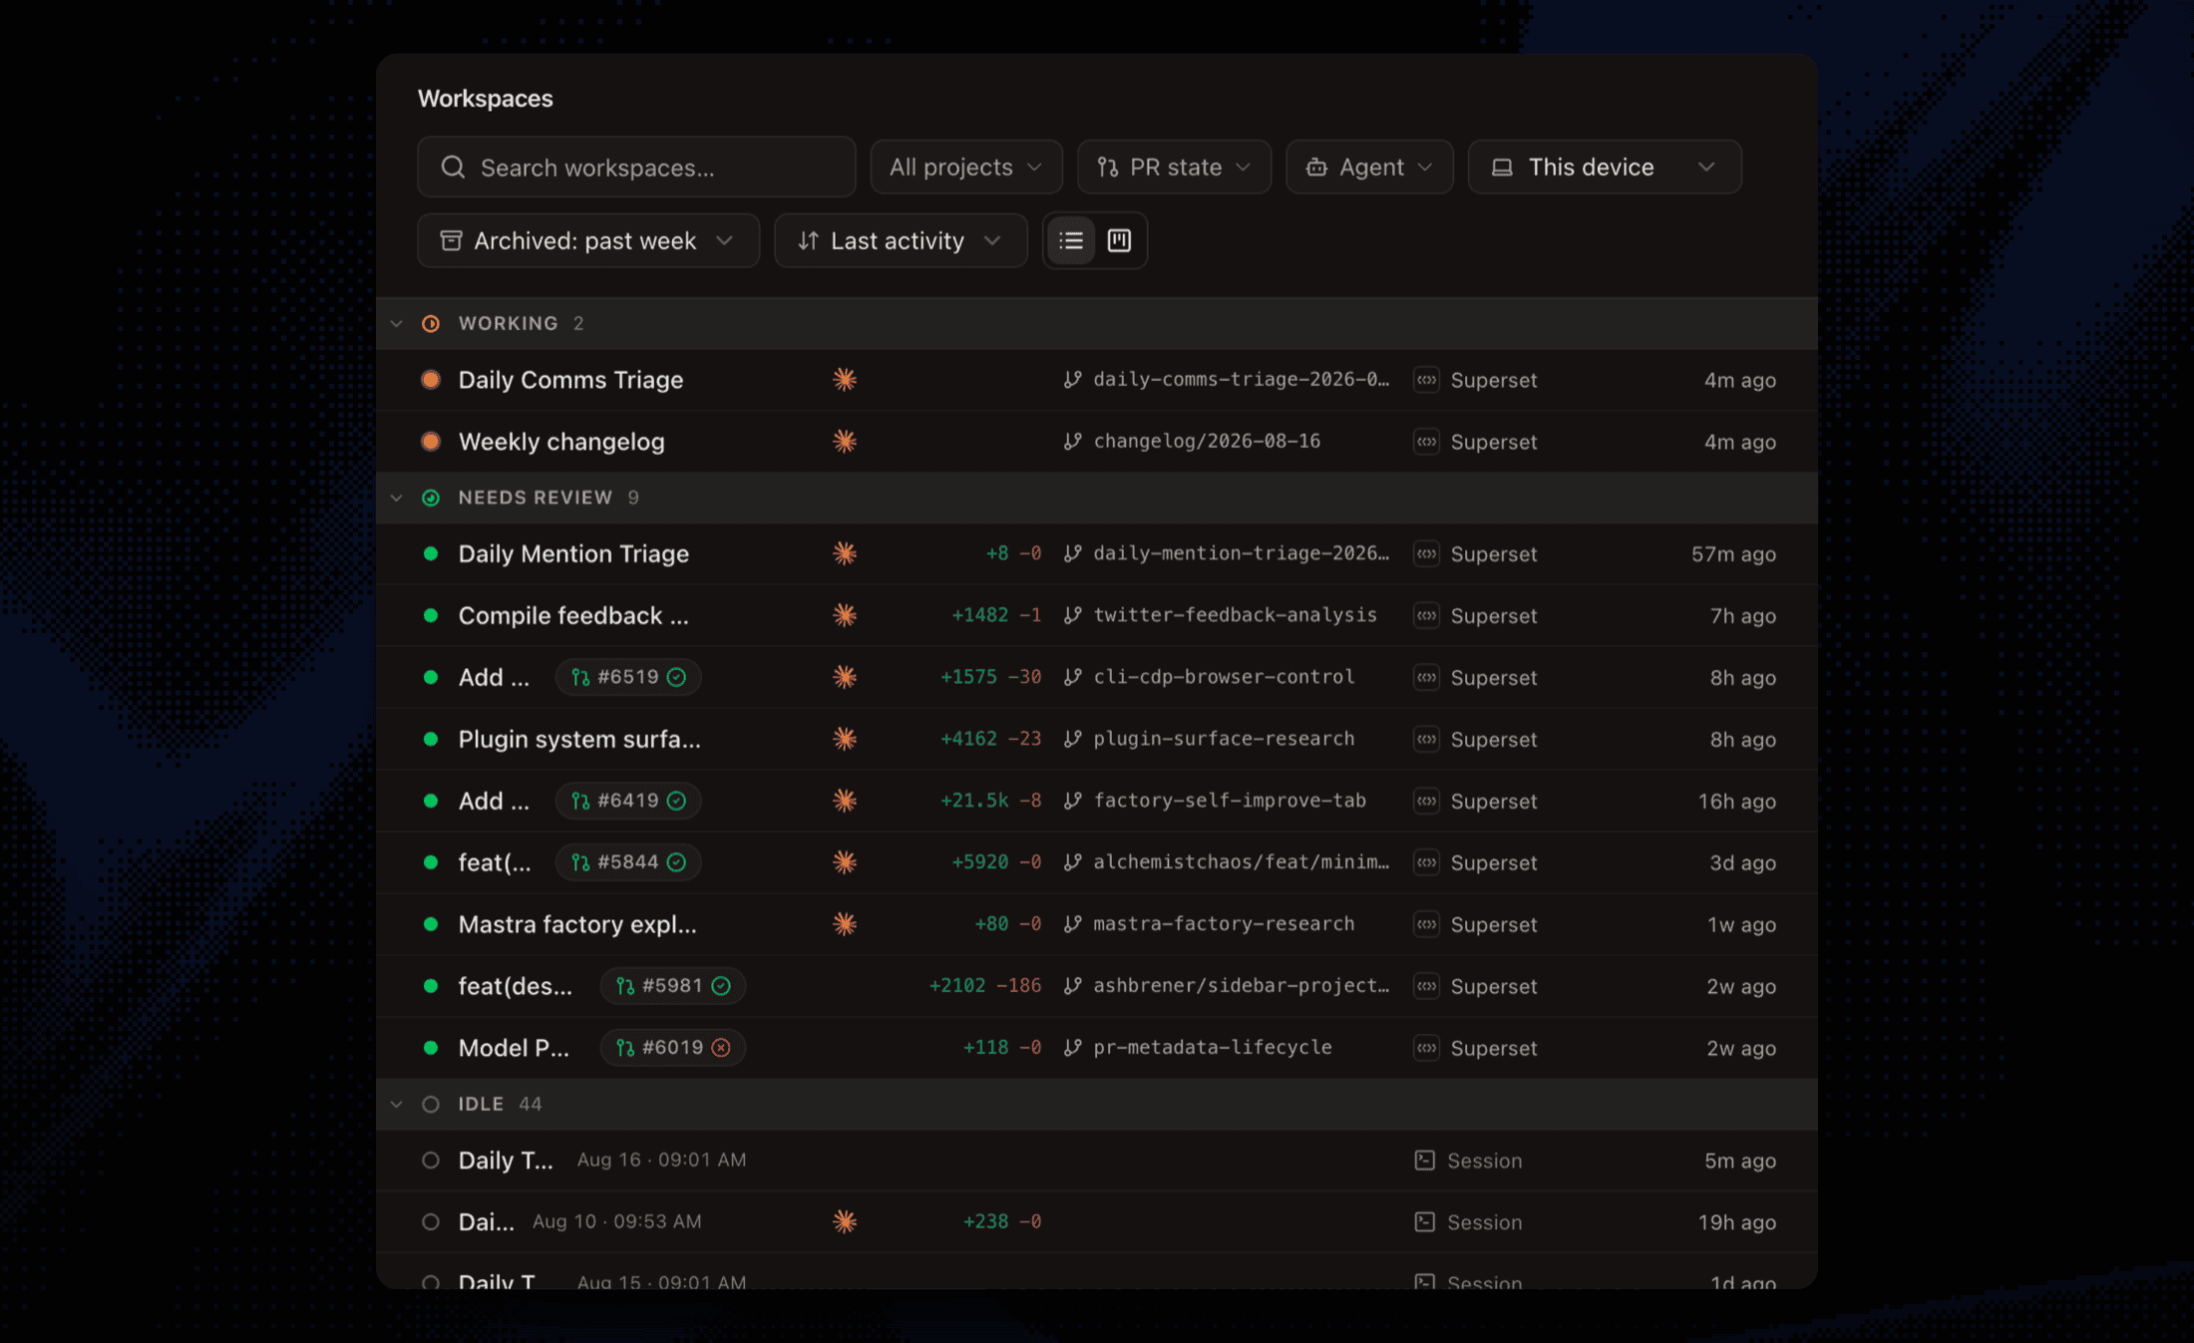Collapse the IDLE group chevron

[x=397, y=1104]
